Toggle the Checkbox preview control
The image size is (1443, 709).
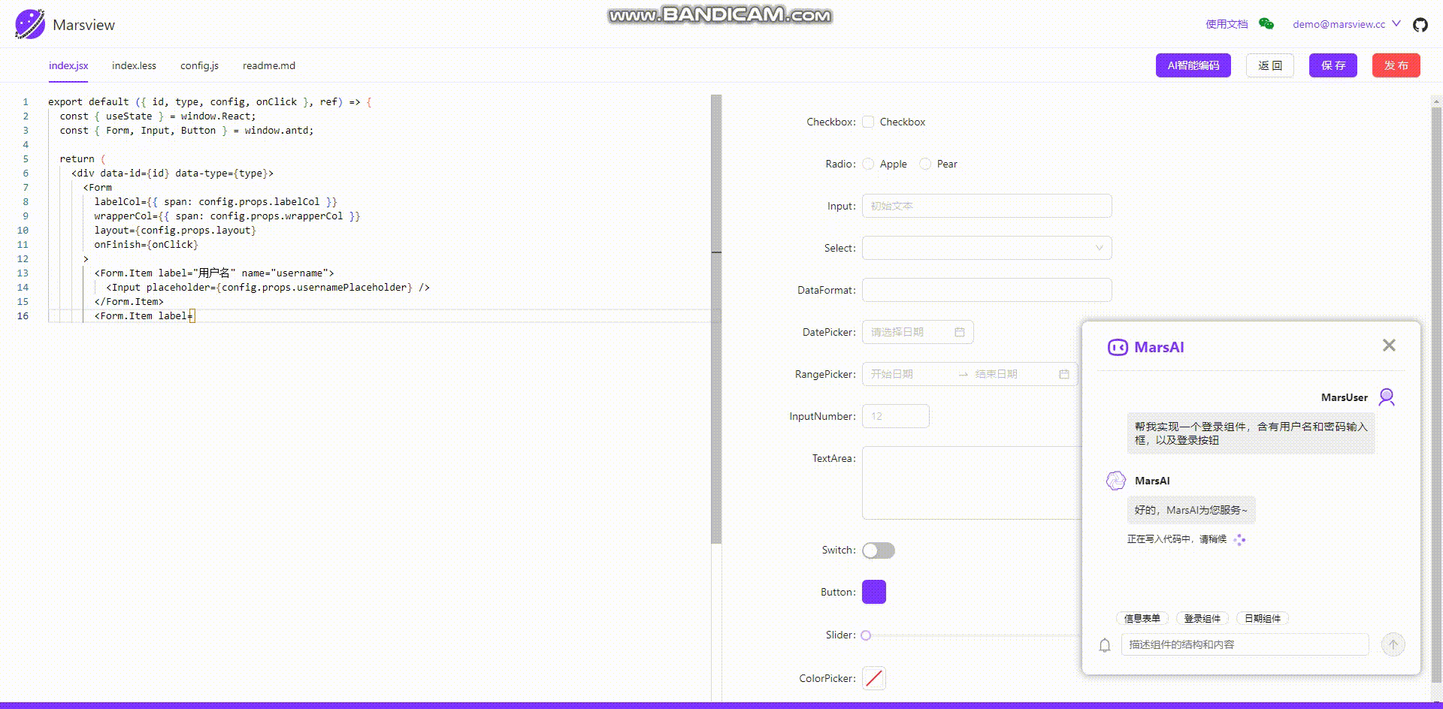click(868, 121)
